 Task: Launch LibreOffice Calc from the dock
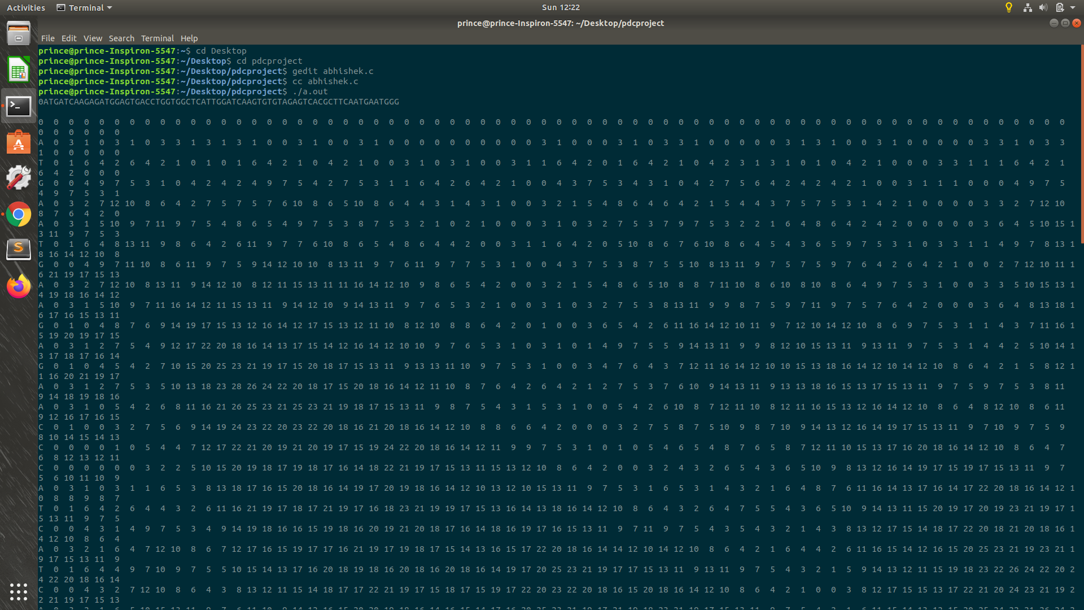(x=19, y=70)
